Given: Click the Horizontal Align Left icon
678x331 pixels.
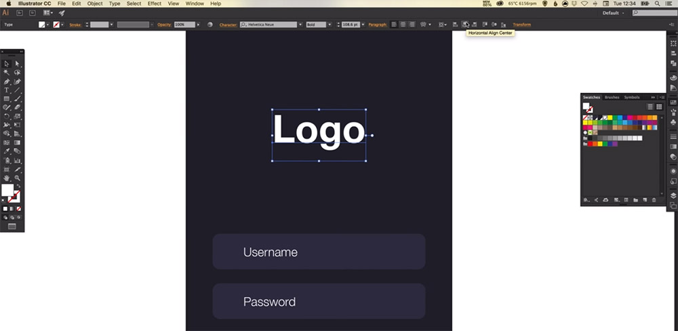Looking at the screenshot, I should point(456,24).
